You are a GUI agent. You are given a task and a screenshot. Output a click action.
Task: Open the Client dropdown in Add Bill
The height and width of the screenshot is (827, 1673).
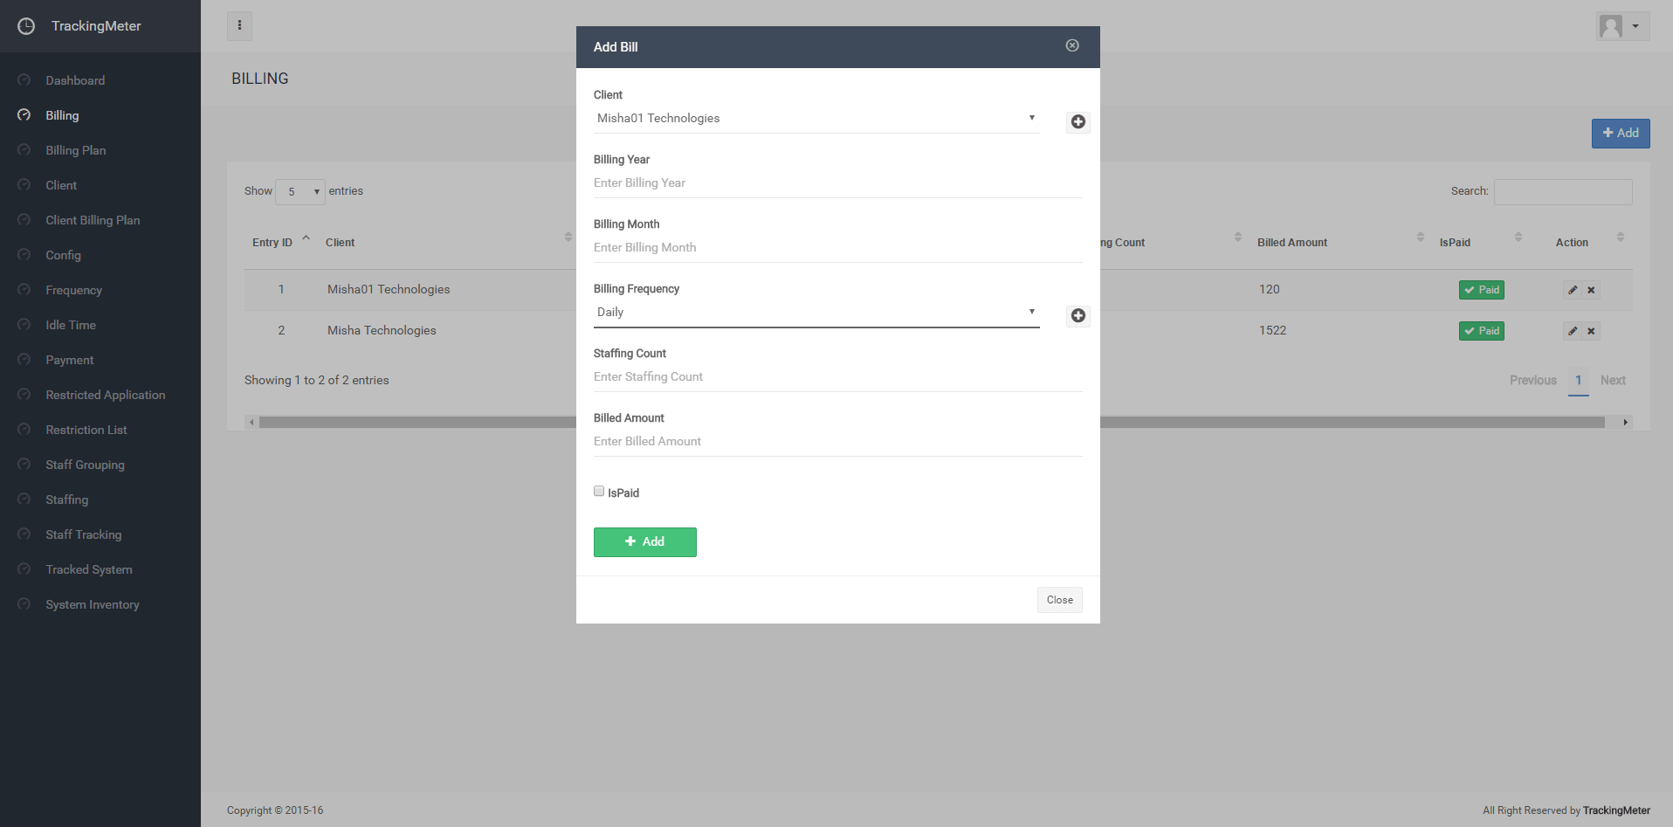coord(816,119)
